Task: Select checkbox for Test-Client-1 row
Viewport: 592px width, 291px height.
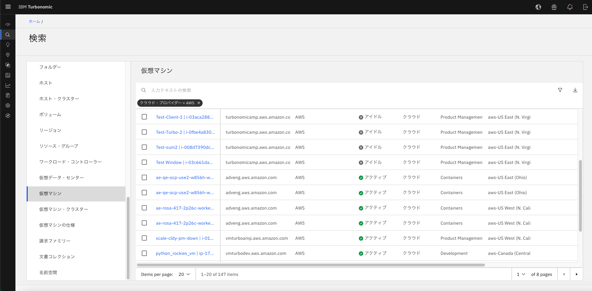Action: click(x=144, y=117)
